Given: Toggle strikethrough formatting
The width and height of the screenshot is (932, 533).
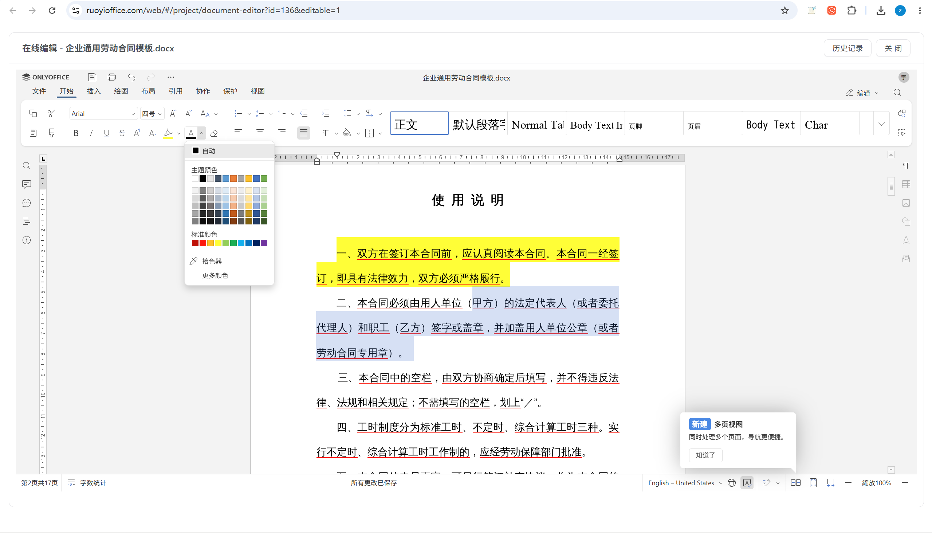Looking at the screenshot, I should tap(122, 133).
